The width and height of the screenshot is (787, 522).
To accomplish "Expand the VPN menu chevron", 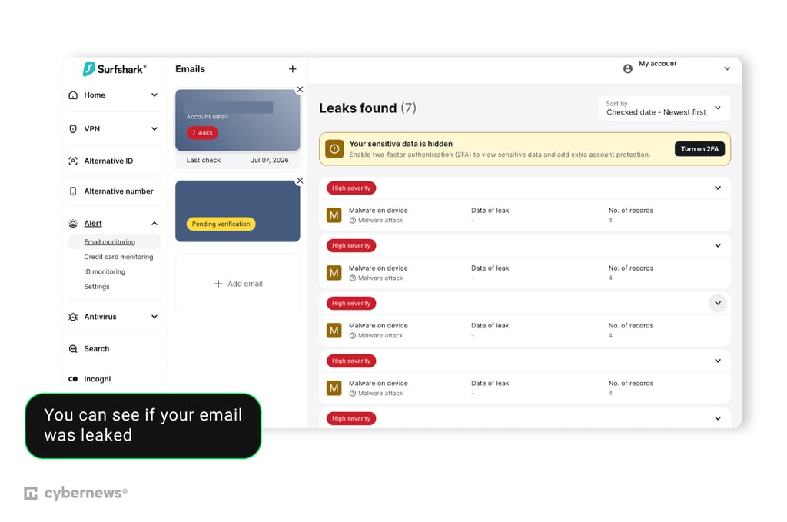I will tap(154, 129).
